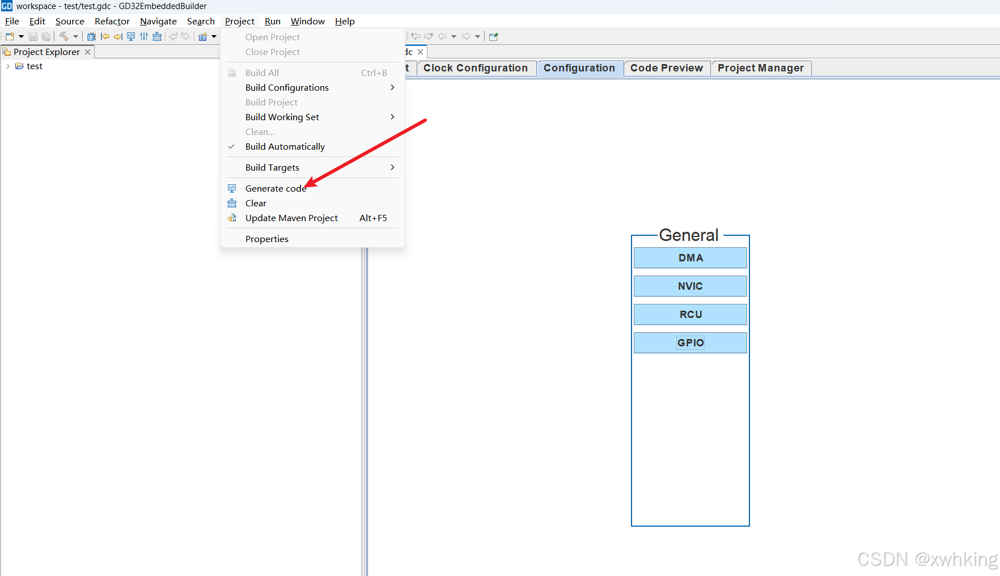Image resolution: width=1000 pixels, height=576 pixels.
Task: Expand Build Targets submenu
Action: 312,167
